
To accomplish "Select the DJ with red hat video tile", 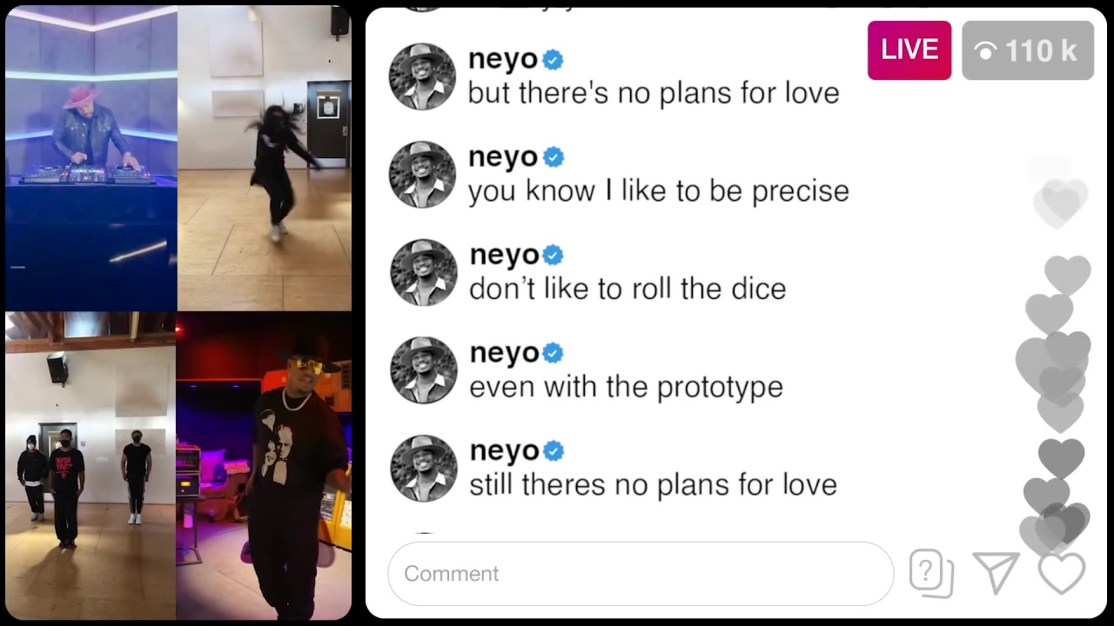I will [x=91, y=158].
